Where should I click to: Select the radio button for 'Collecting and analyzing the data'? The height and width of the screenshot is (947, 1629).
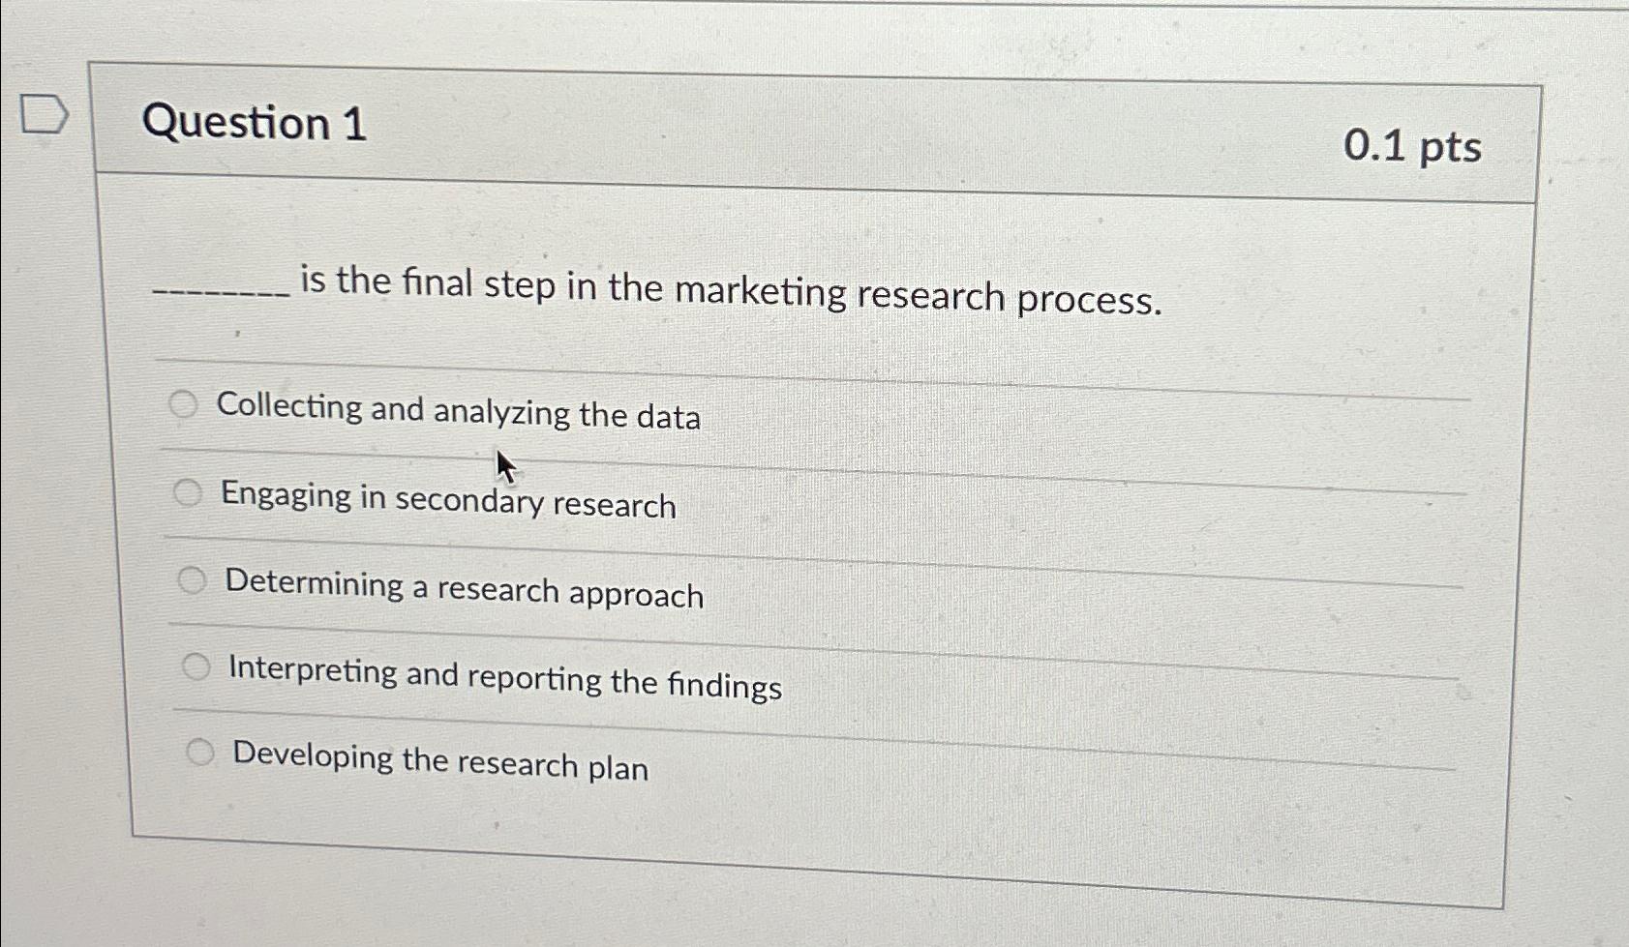[x=184, y=403]
